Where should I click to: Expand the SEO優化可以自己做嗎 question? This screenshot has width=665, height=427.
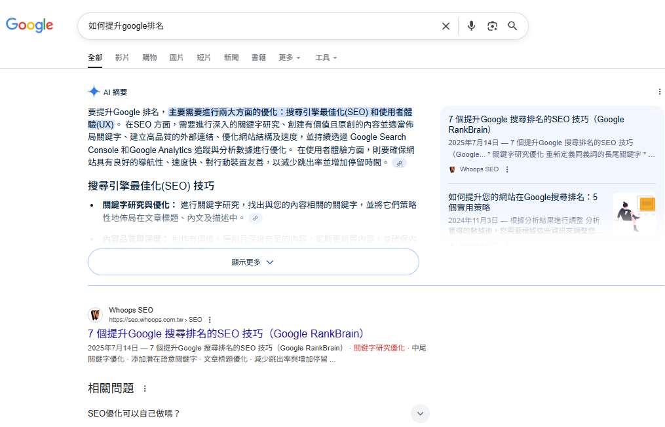coord(420,413)
